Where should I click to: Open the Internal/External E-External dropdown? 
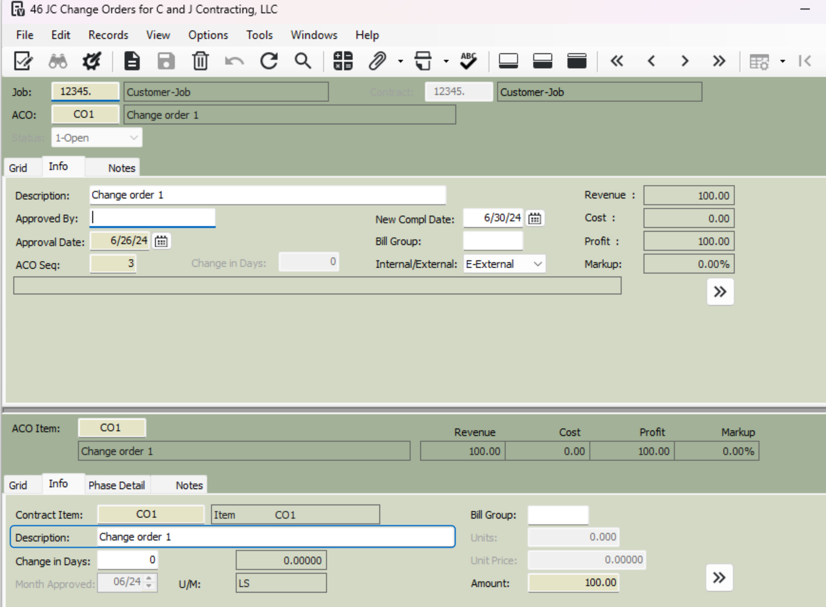tap(537, 264)
